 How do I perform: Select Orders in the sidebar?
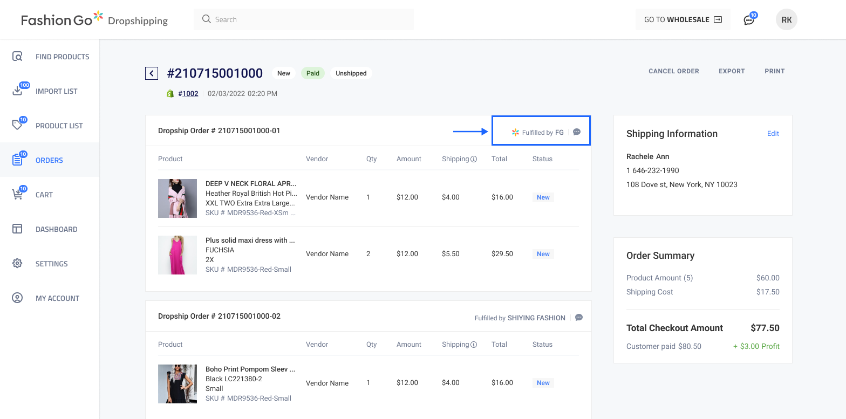tap(50, 160)
